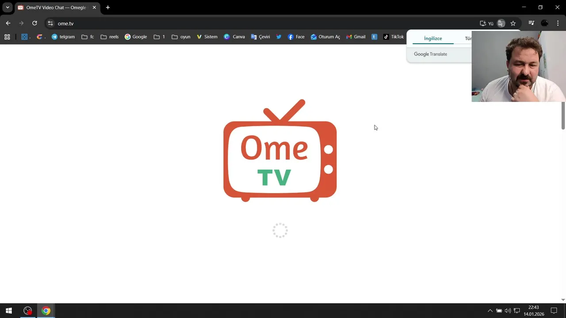Open the media controls icon
The image size is (566, 318).
[x=532, y=23]
